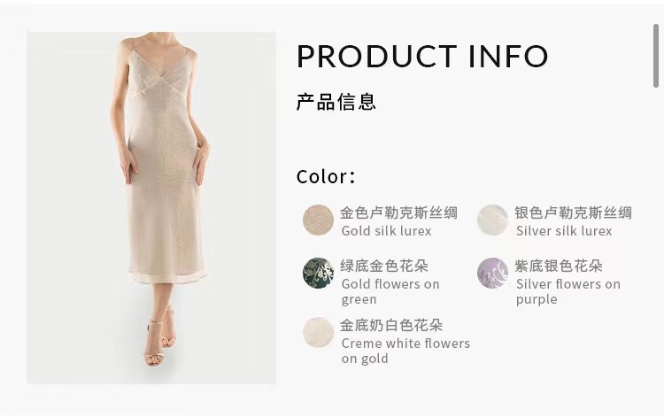664x417 pixels.
Task: Click the 金底奶白色花朵 label
Action: coord(391,326)
